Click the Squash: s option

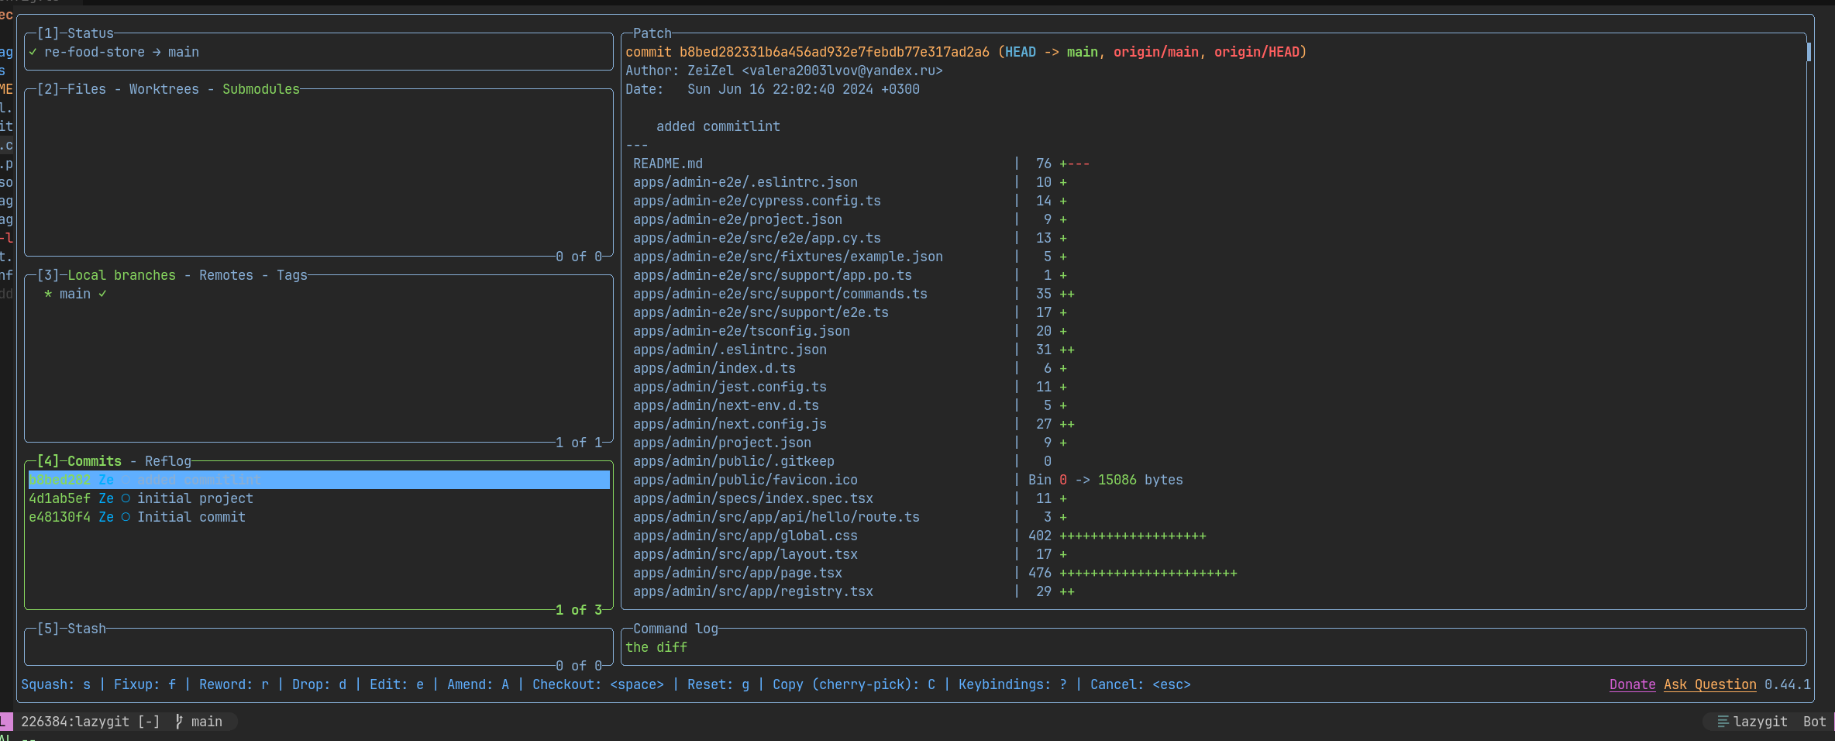click(56, 684)
